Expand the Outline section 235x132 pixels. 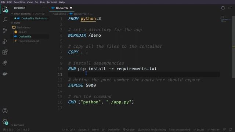click(x=12, y=125)
